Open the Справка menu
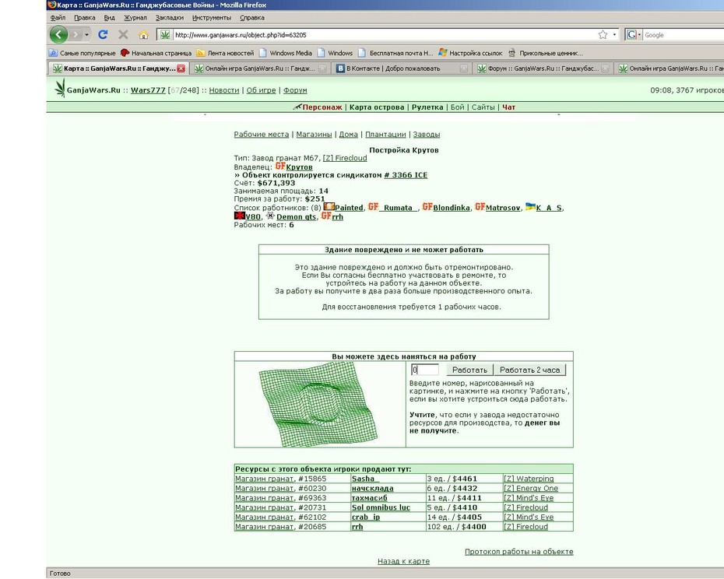 point(252,18)
